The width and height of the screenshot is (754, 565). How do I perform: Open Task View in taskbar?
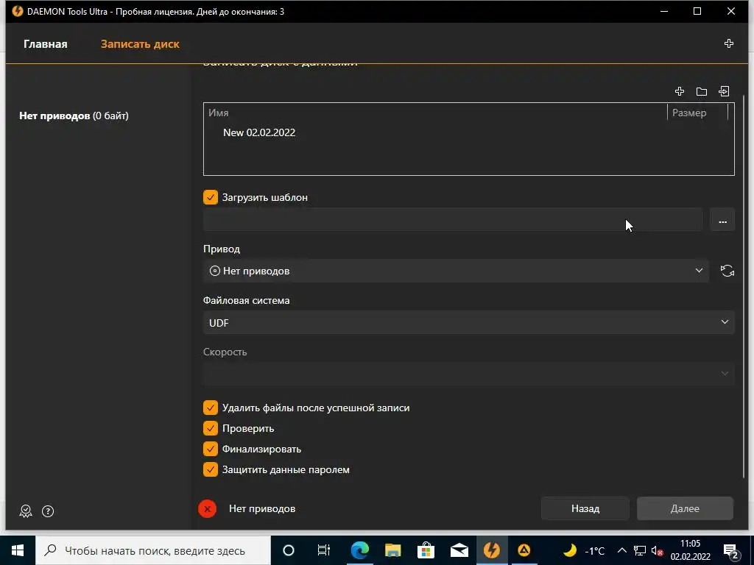pos(324,550)
